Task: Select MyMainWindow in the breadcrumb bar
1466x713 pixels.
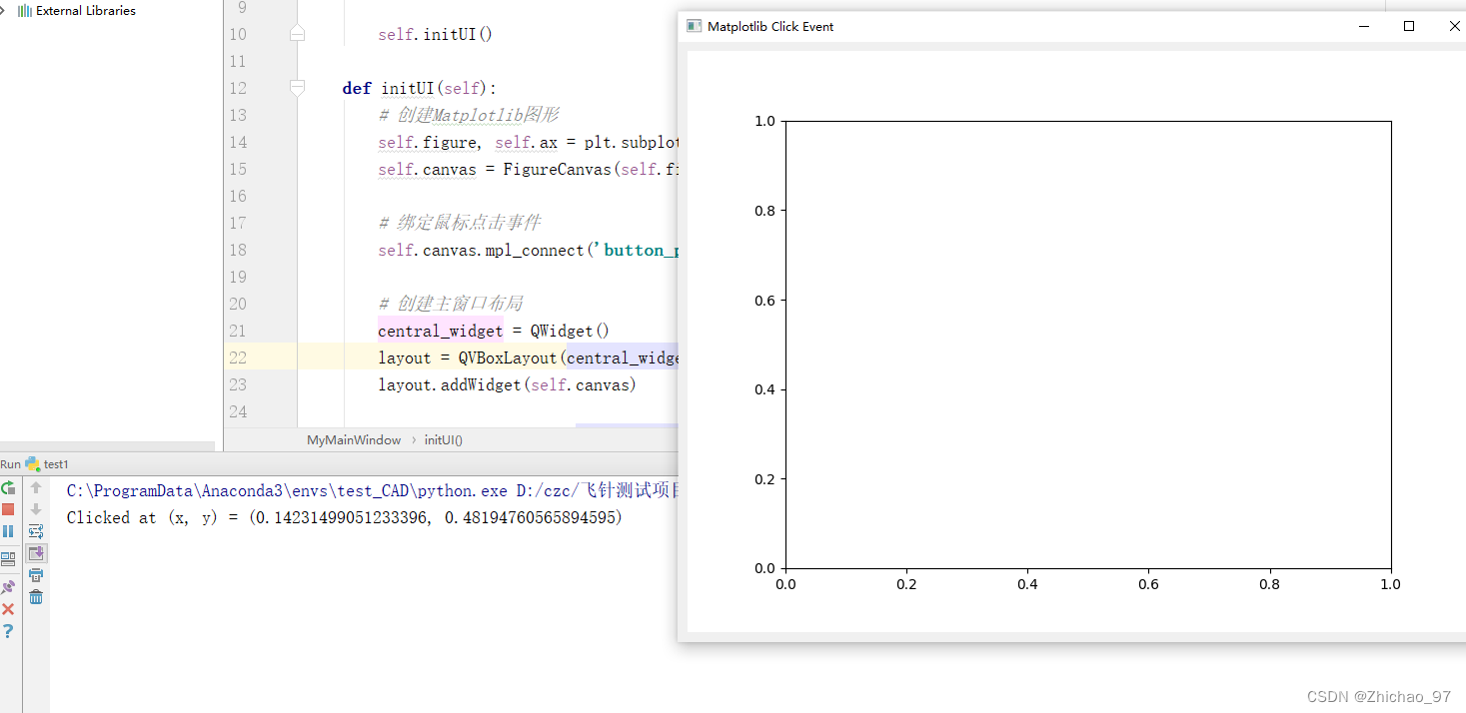Action: [352, 439]
